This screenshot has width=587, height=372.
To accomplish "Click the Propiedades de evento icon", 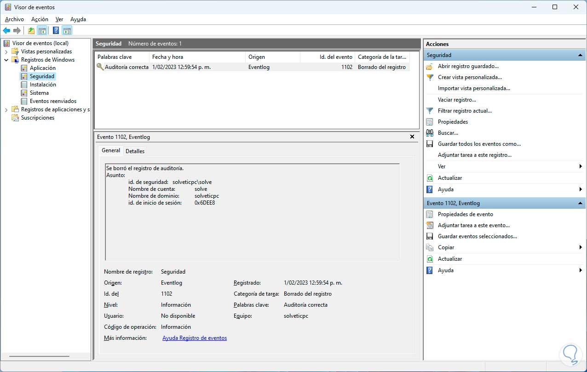I will (x=430, y=214).
